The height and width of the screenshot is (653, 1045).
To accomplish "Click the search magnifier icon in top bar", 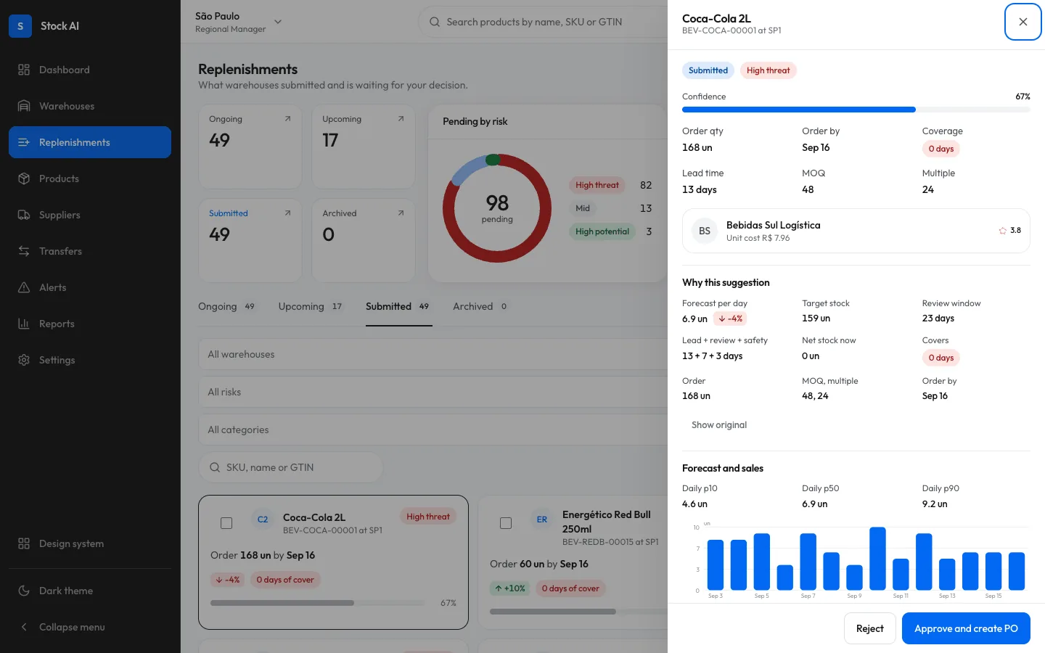I will point(435,22).
